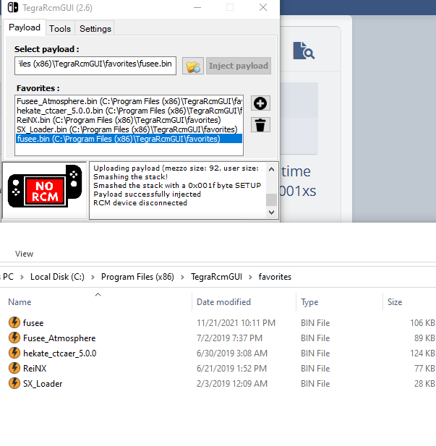The width and height of the screenshot is (436, 446).
Task: Click the 28 KB size cell
Action: click(x=424, y=383)
